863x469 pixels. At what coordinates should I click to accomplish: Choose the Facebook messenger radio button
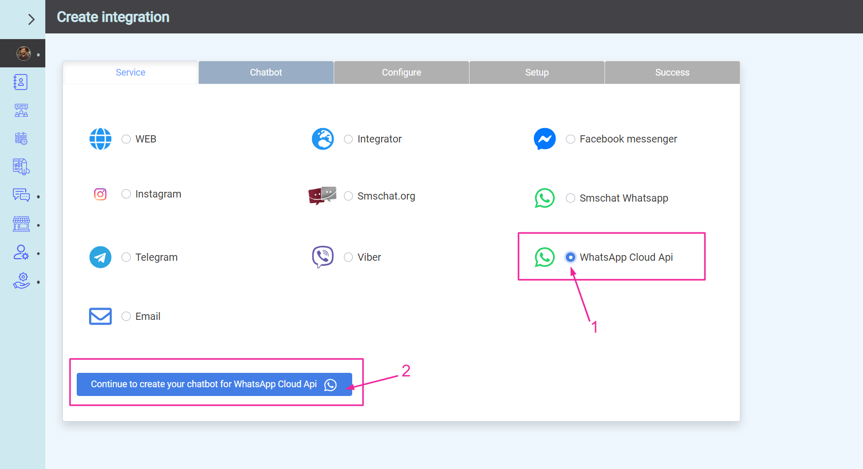coord(571,139)
